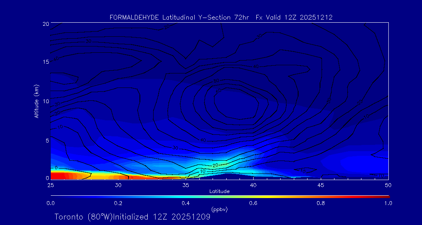Click the 0.4 label under the color bar

pyautogui.click(x=186, y=203)
